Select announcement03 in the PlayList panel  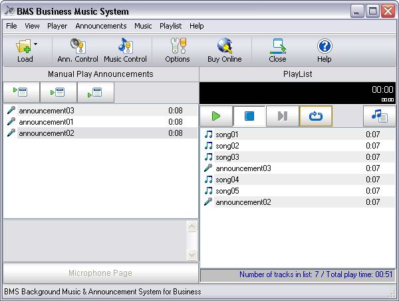pyautogui.click(x=298, y=168)
